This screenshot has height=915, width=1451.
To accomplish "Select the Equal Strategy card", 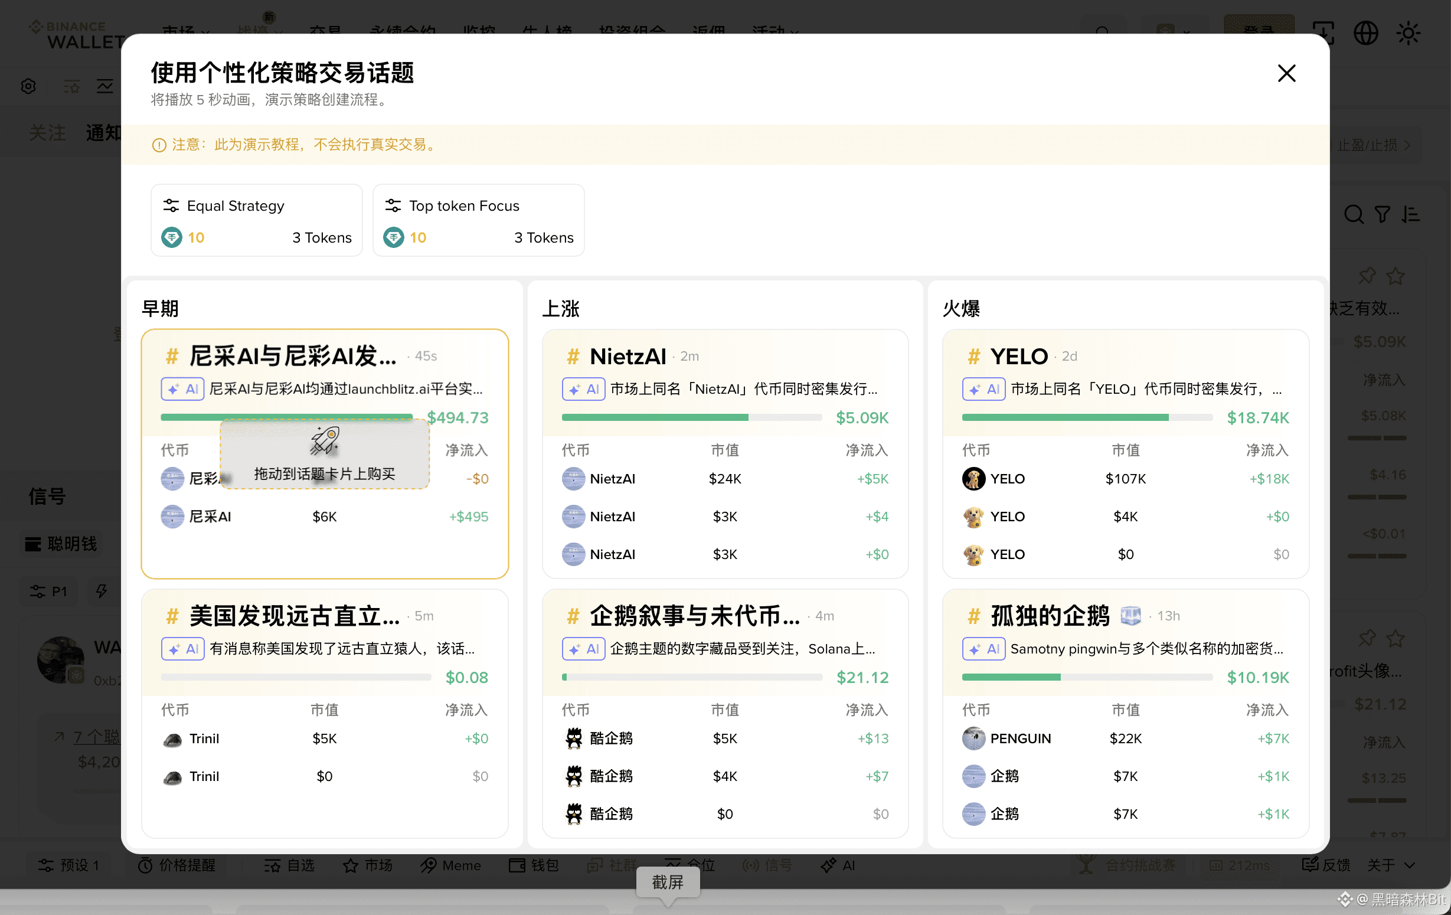I will [x=256, y=220].
